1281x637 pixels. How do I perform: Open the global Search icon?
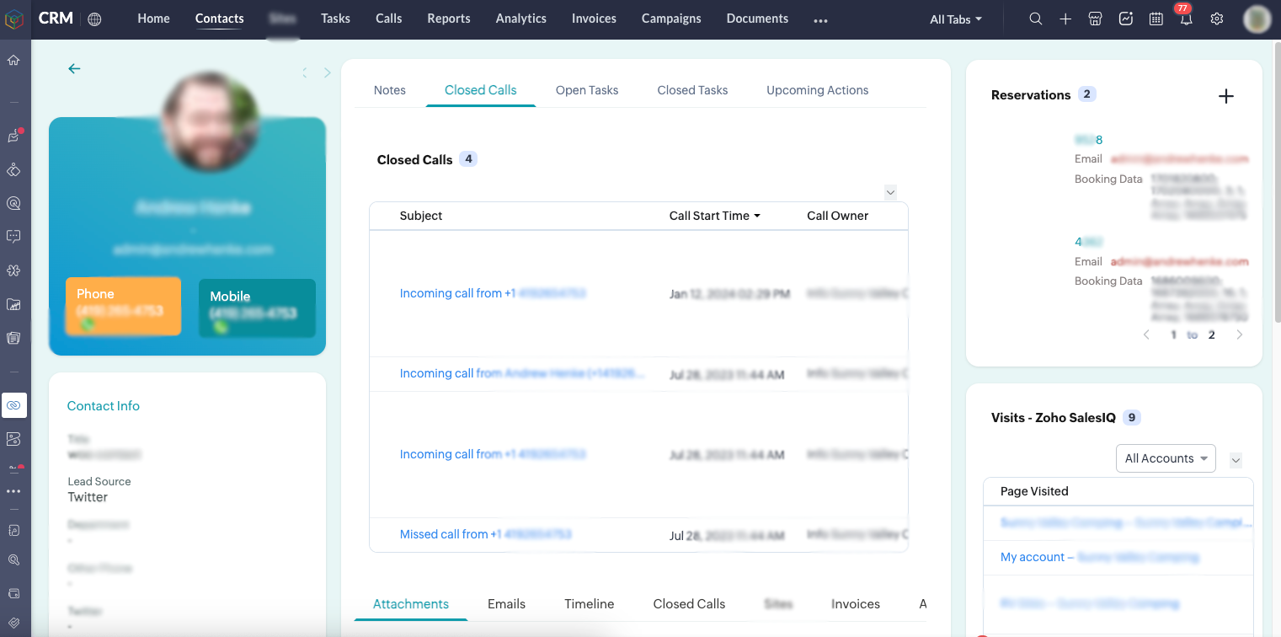[x=1035, y=19]
